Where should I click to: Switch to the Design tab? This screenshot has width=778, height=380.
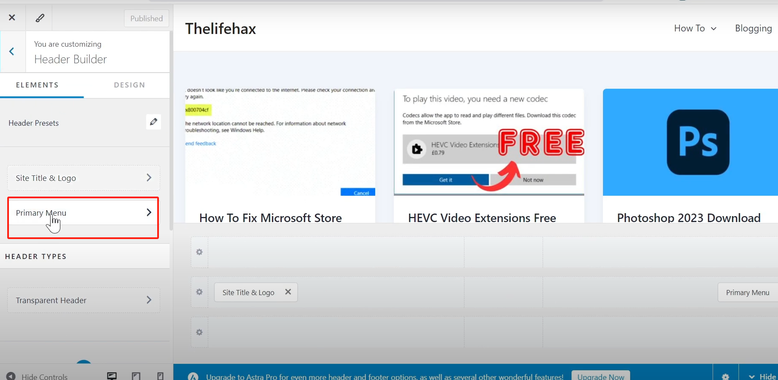130,85
